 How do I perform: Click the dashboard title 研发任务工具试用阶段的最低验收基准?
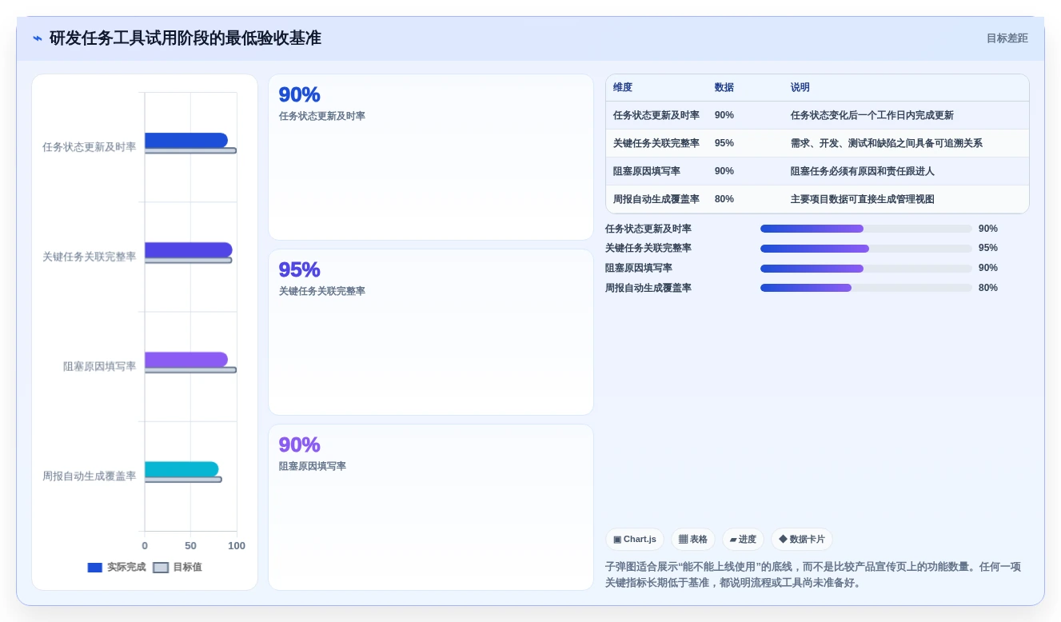point(185,38)
